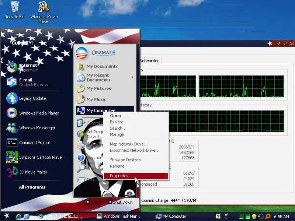The height and width of the screenshot is (221, 295).
Task: Choose Open in the context menu
Action: point(135,116)
